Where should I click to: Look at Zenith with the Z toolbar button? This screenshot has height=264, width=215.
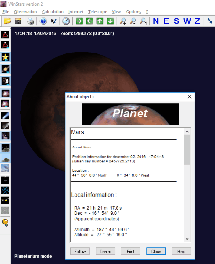pyautogui.click(x=197, y=21)
